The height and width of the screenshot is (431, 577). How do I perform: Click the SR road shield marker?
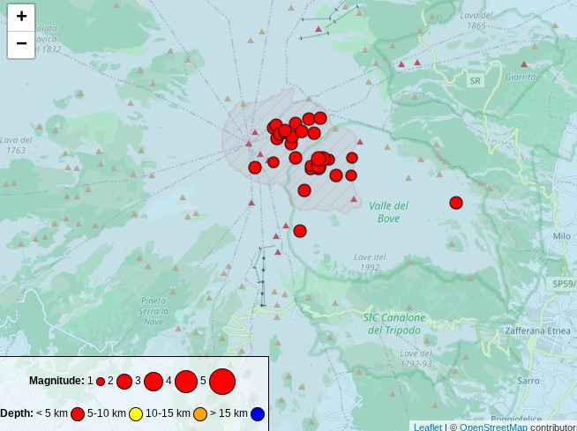coord(476,80)
